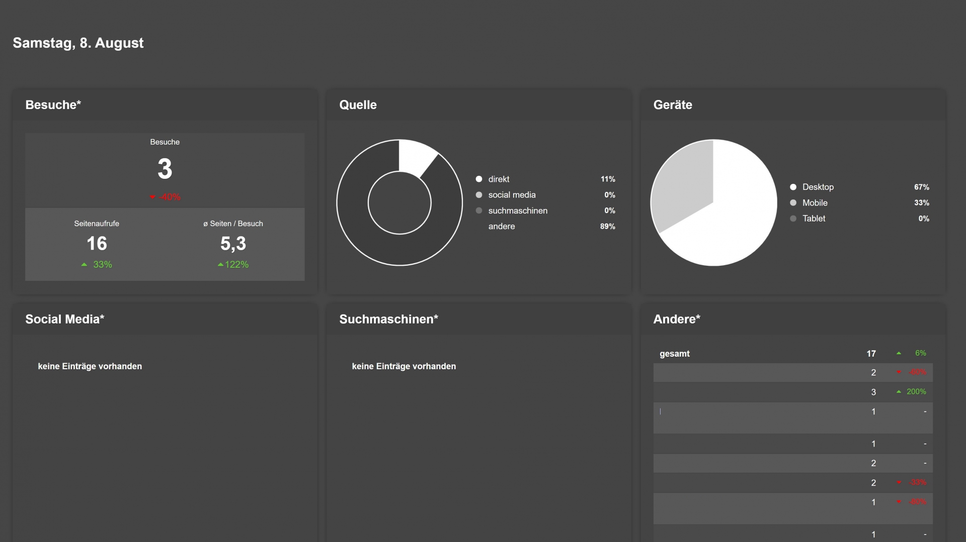Image resolution: width=966 pixels, height=542 pixels.
Task: Click the value 3 beside 200%
Action: click(873, 392)
